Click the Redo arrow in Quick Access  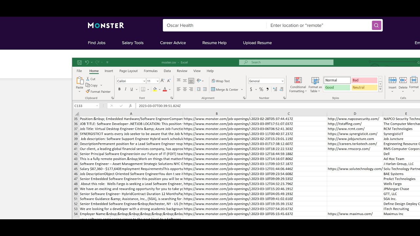97,62
